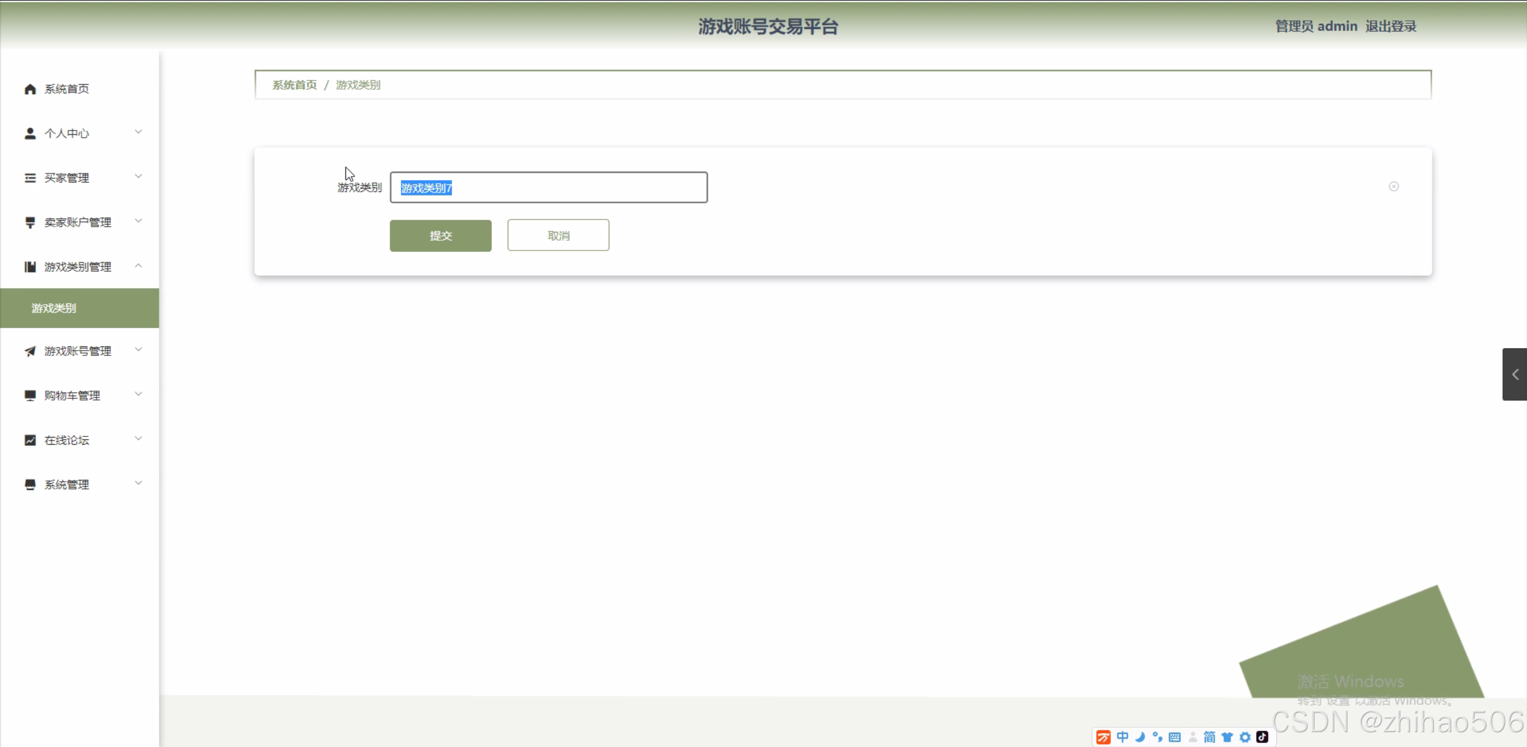
Task: Expand the 购物车管理 chevron
Action: (x=138, y=394)
